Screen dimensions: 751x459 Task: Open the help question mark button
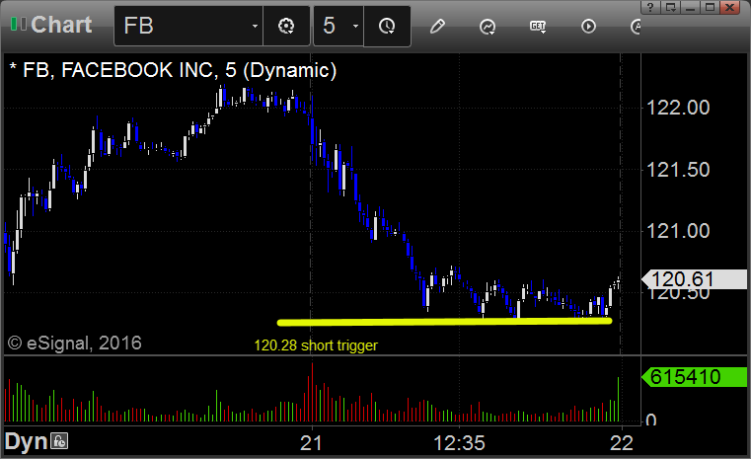click(650, 7)
